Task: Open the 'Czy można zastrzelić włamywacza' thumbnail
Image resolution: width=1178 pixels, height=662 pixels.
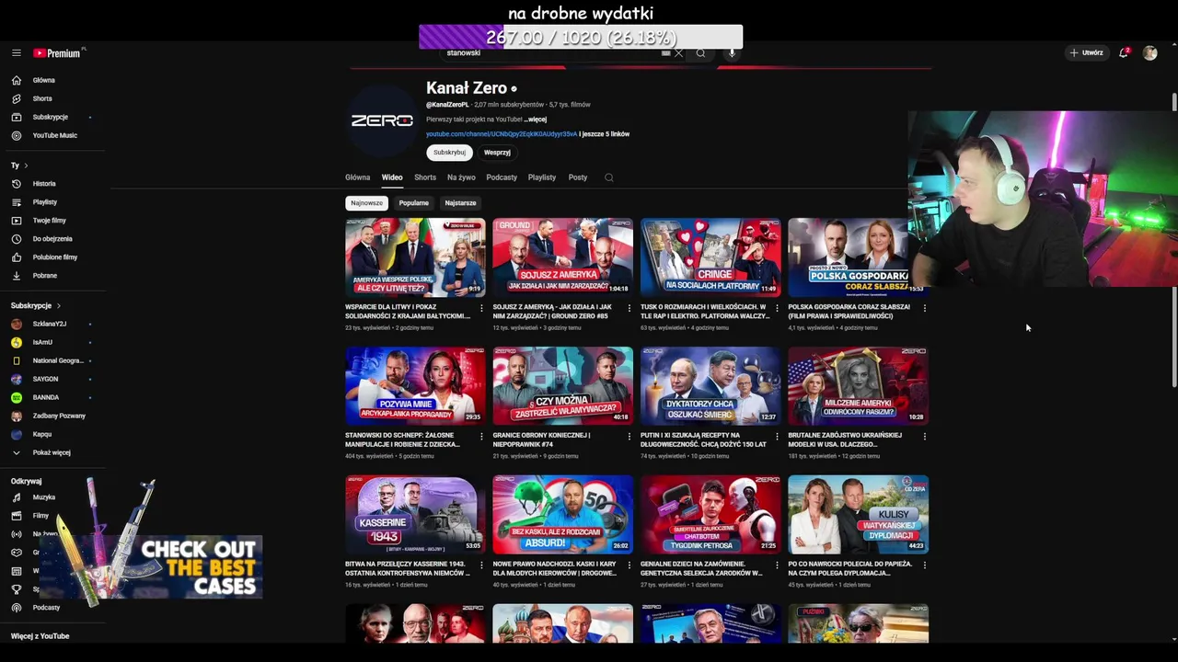Action: point(562,386)
